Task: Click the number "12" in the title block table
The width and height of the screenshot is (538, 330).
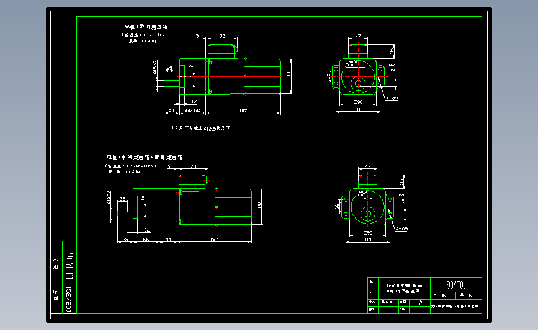Action: [419, 303]
